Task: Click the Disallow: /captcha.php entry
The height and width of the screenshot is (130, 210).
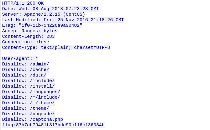Action: click(x=33, y=120)
